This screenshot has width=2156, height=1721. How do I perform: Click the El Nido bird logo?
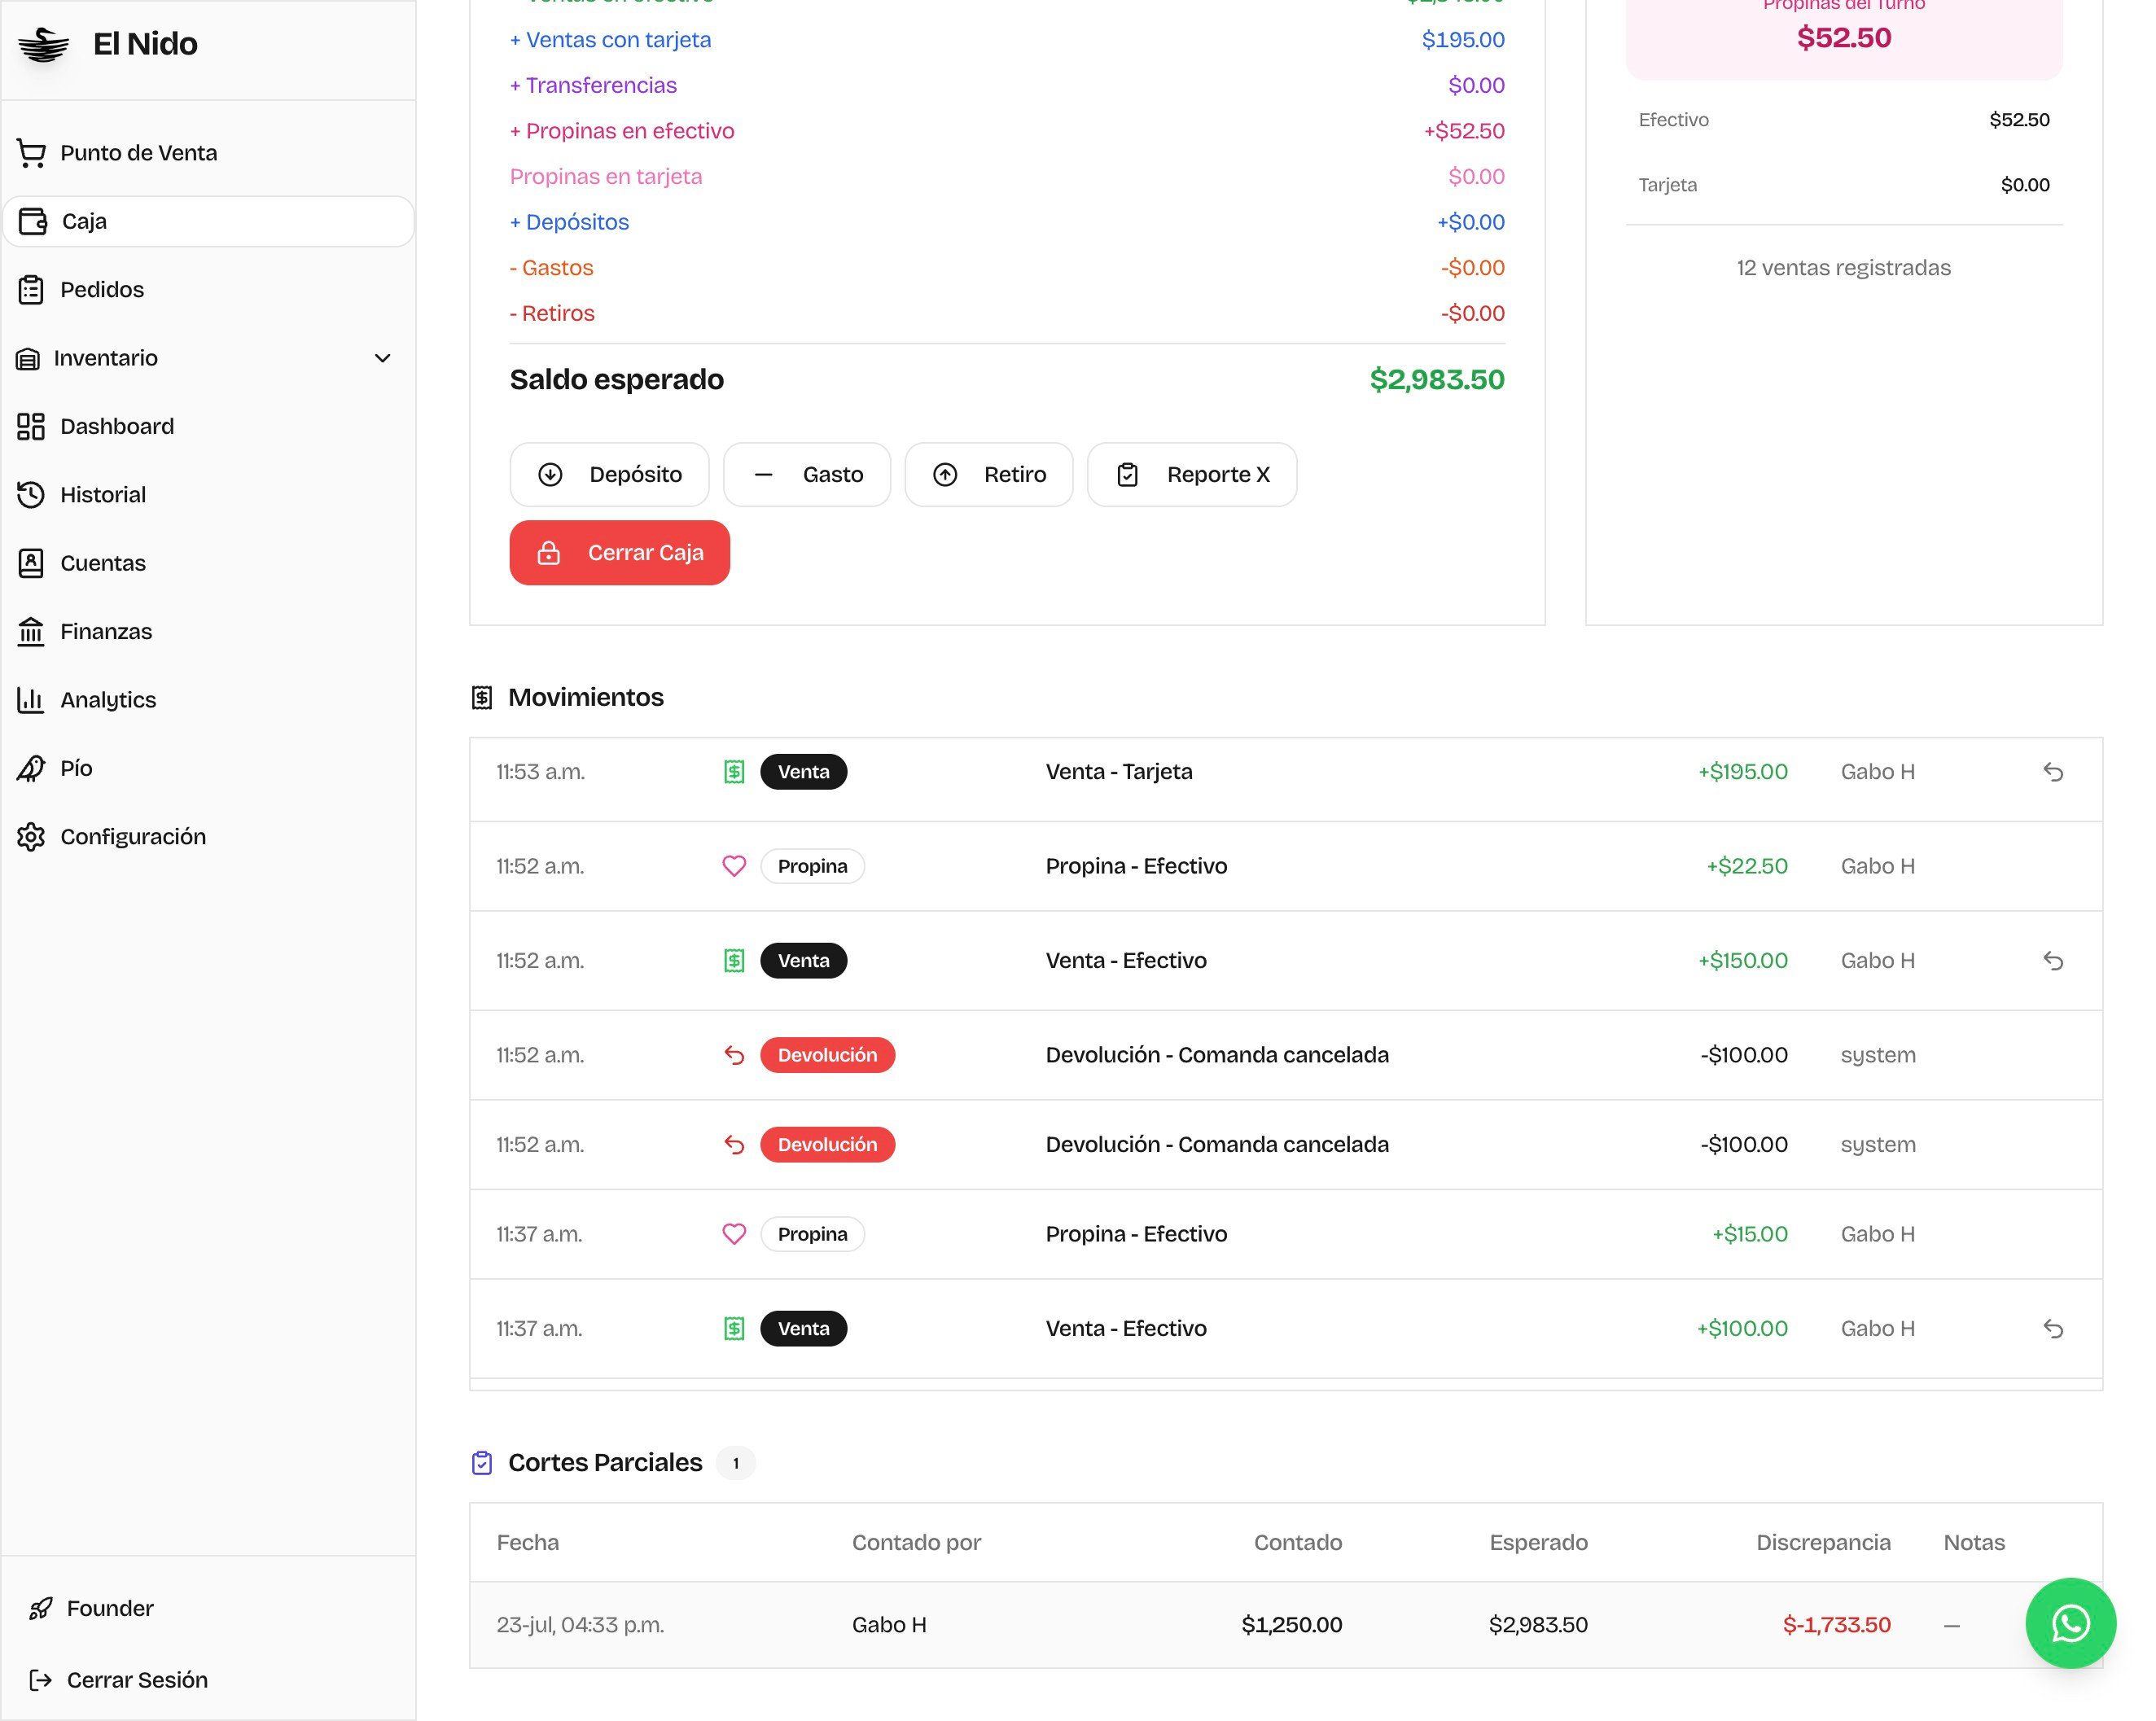coord(44,45)
